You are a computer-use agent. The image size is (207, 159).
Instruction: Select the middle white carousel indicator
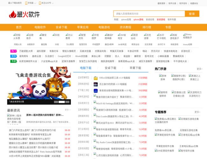tap(62, 102)
